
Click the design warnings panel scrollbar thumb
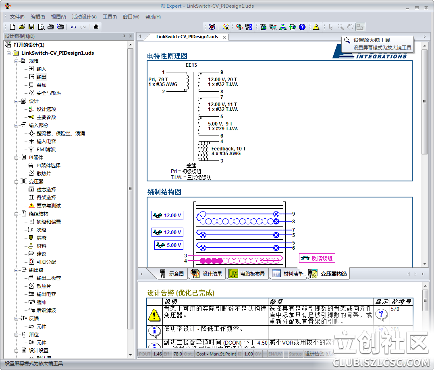pos(425,300)
